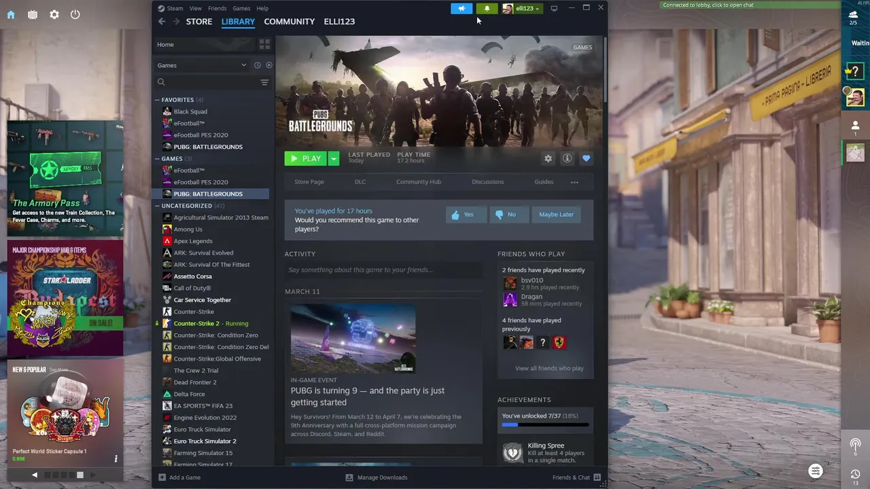Open CS2 inventory/TV icon in top bar
The width and height of the screenshot is (870, 489).
point(32,14)
